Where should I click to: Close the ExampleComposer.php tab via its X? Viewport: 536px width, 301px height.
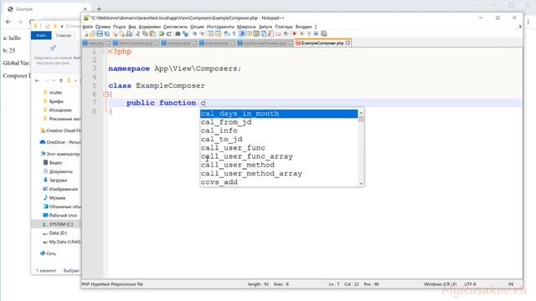(x=348, y=43)
